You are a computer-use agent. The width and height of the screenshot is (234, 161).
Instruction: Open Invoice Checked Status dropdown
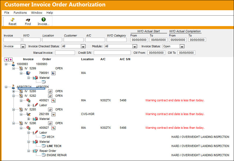click(83, 46)
